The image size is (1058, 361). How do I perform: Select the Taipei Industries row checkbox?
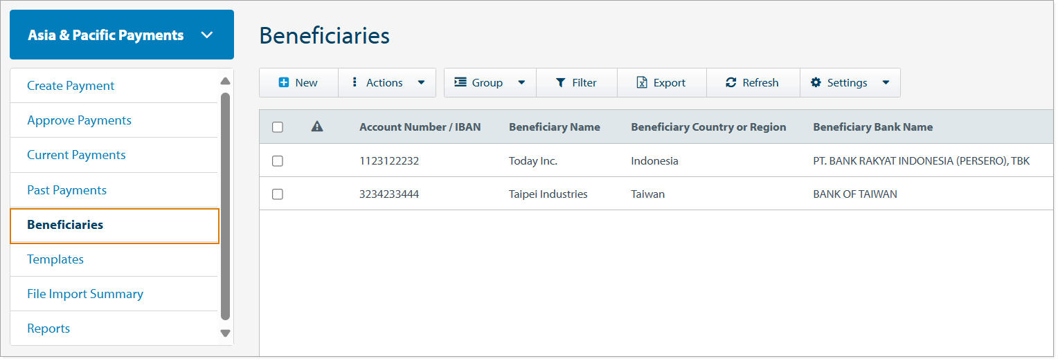278,194
